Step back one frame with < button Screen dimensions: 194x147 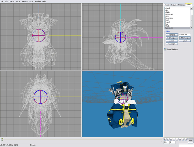tap(174, 139)
